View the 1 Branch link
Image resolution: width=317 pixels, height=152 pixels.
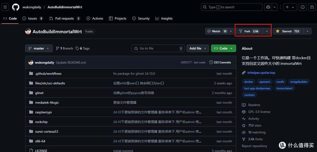coord(65,48)
